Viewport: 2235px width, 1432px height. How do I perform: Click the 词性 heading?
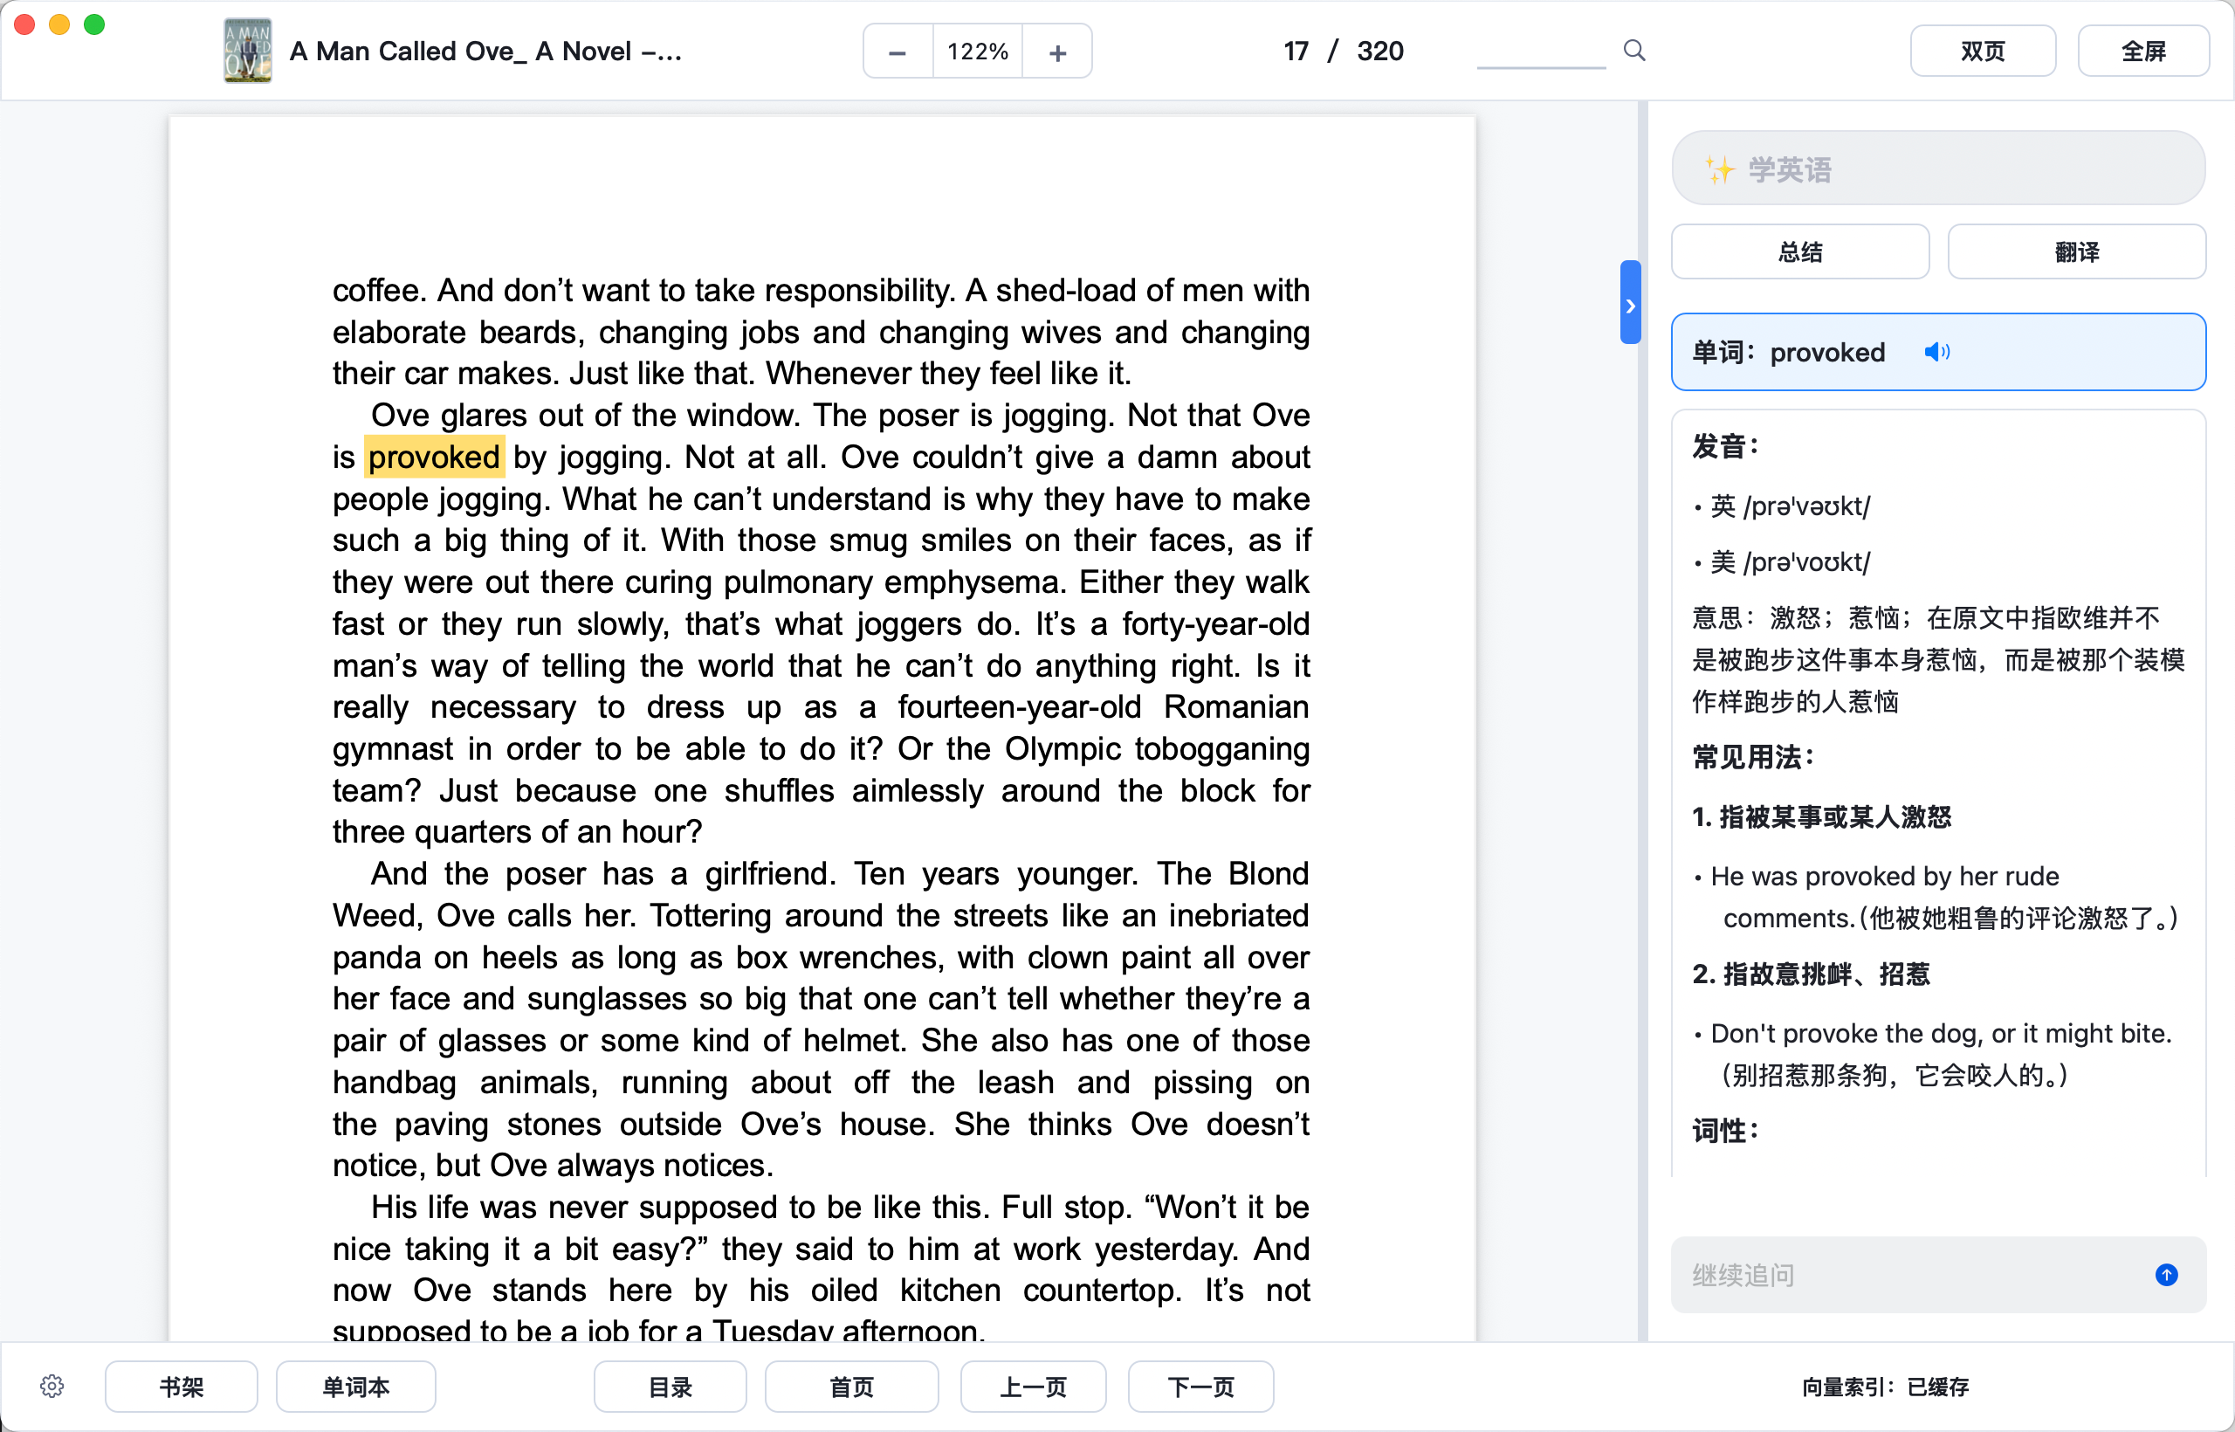1724,1130
